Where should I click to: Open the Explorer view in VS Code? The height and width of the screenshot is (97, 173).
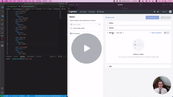2,7
